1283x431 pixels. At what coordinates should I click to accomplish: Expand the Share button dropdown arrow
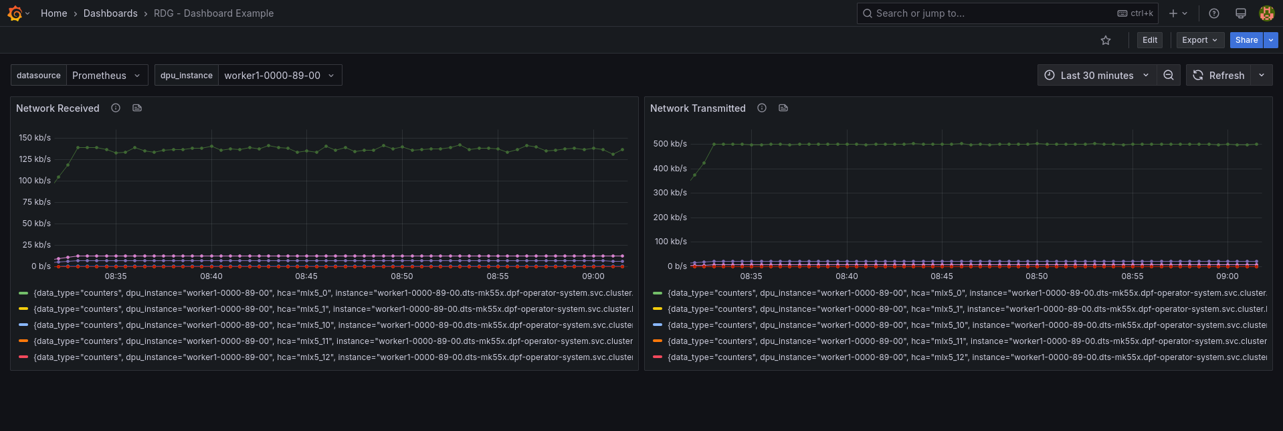pyautogui.click(x=1271, y=40)
